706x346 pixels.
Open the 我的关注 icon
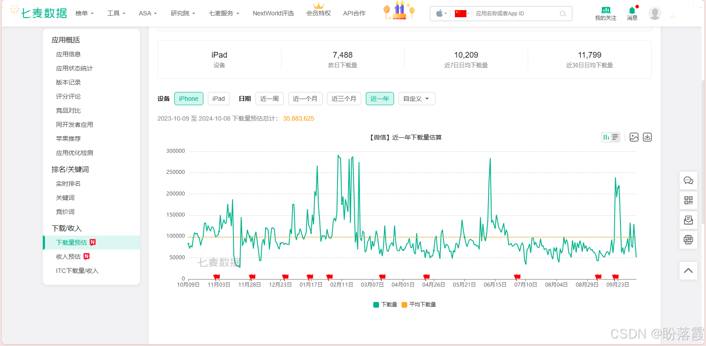(x=605, y=13)
